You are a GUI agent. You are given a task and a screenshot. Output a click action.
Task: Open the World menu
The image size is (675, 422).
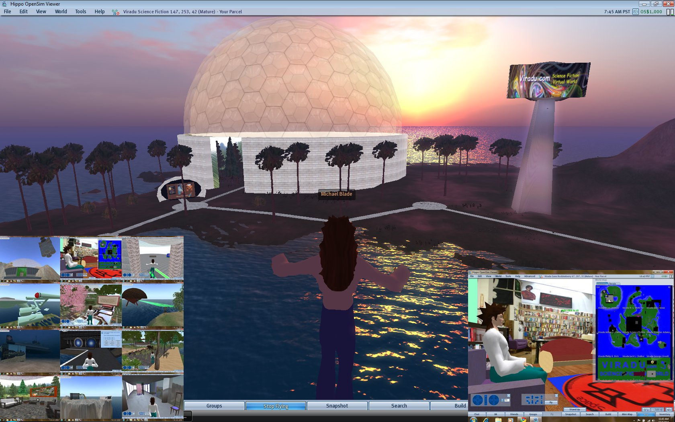61,12
